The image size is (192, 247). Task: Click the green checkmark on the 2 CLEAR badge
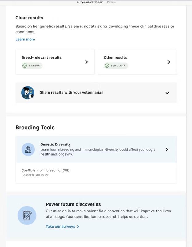click(25, 65)
